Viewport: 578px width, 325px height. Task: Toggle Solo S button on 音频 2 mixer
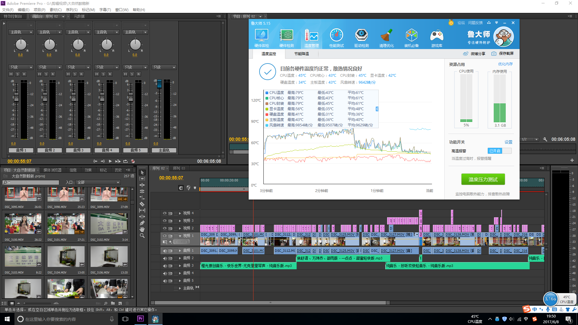46,74
